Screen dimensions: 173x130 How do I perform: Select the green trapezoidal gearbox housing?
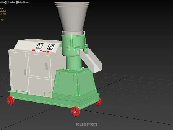tap(75, 82)
